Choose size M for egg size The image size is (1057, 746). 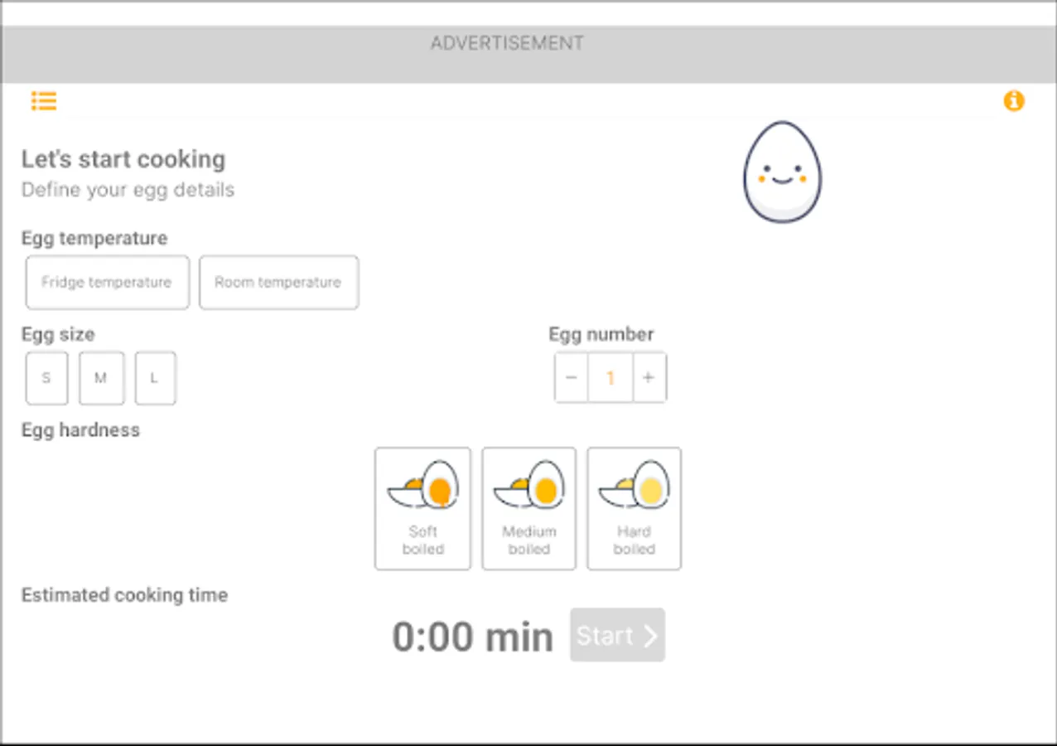click(x=101, y=378)
